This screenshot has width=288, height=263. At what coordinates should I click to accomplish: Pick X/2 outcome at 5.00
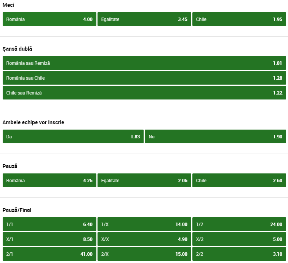click(239, 239)
